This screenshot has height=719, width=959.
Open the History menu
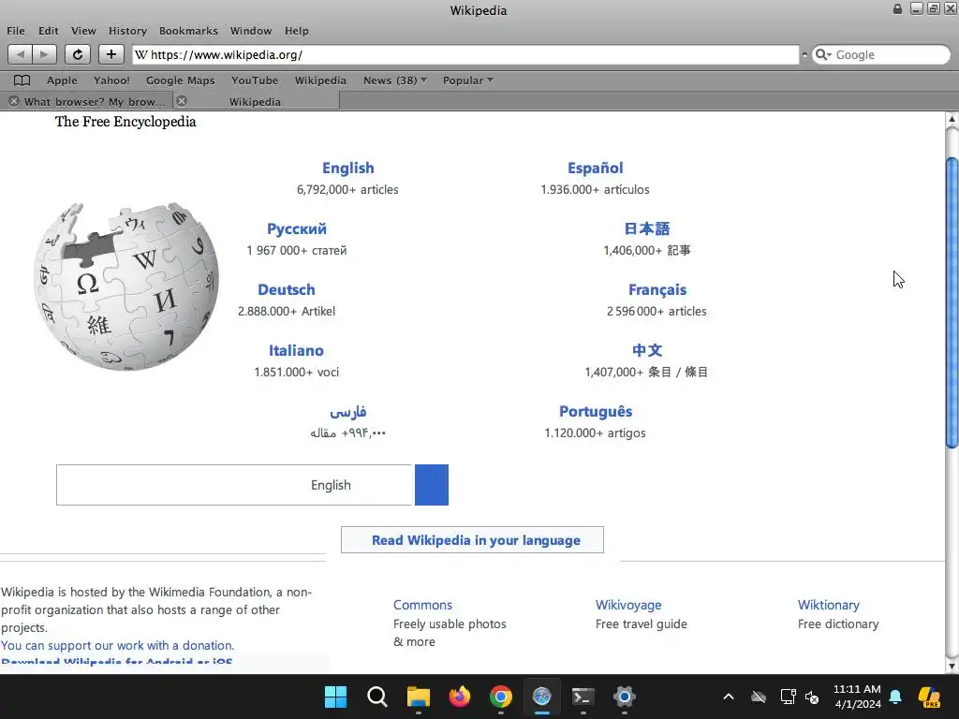click(127, 31)
